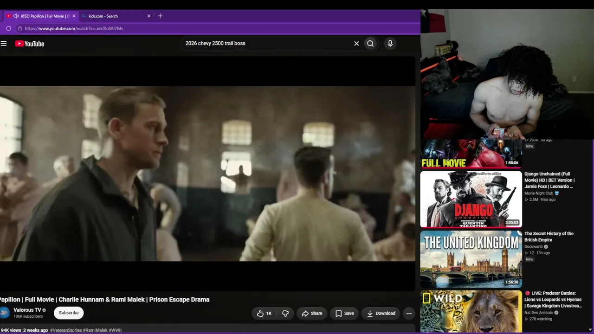Visit the Nat Geo Animals channel
This screenshot has width=594, height=334.
539,313
